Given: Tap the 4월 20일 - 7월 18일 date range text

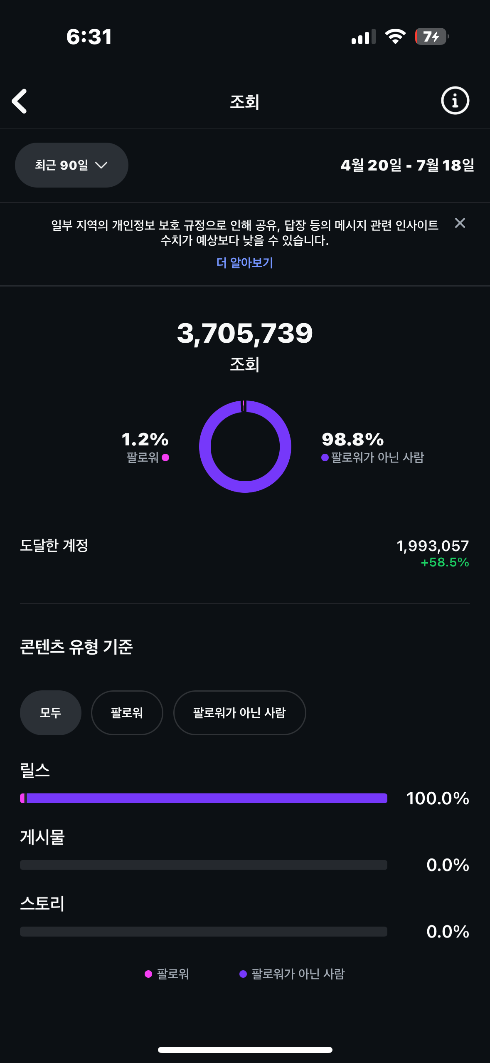Looking at the screenshot, I should [407, 165].
